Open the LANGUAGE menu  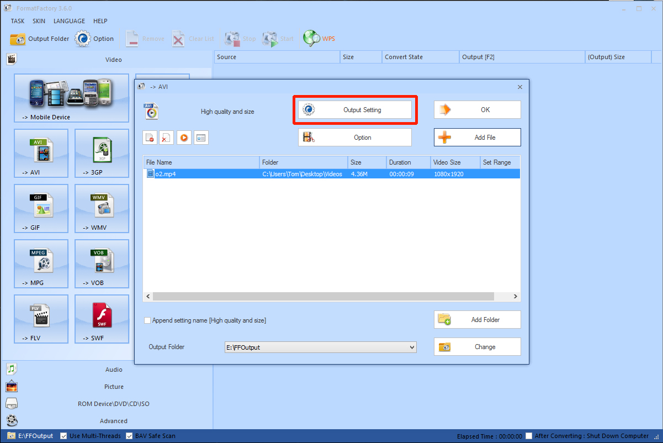pyautogui.click(x=69, y=21)
